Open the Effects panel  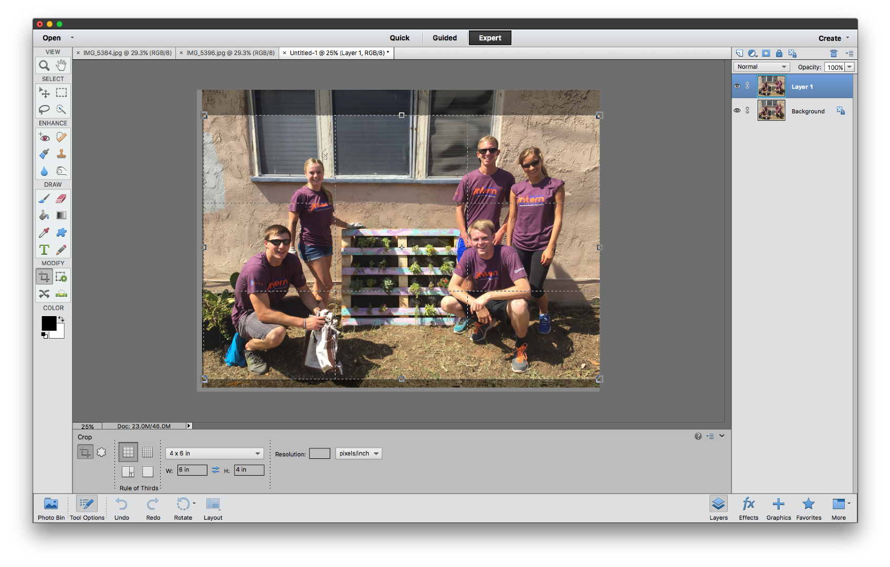click(748, 509)
